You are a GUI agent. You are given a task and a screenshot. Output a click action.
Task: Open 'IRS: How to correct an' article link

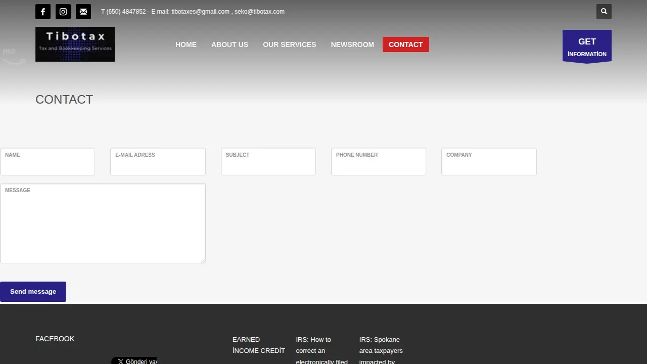(x=321, y=350)
